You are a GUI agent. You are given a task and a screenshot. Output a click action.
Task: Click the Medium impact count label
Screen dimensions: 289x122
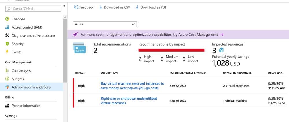(172, 59)
